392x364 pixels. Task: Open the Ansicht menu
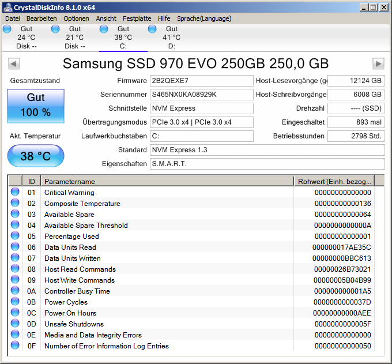tap(106, 18)
